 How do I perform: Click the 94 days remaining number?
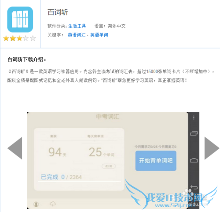tap(55, 152)
